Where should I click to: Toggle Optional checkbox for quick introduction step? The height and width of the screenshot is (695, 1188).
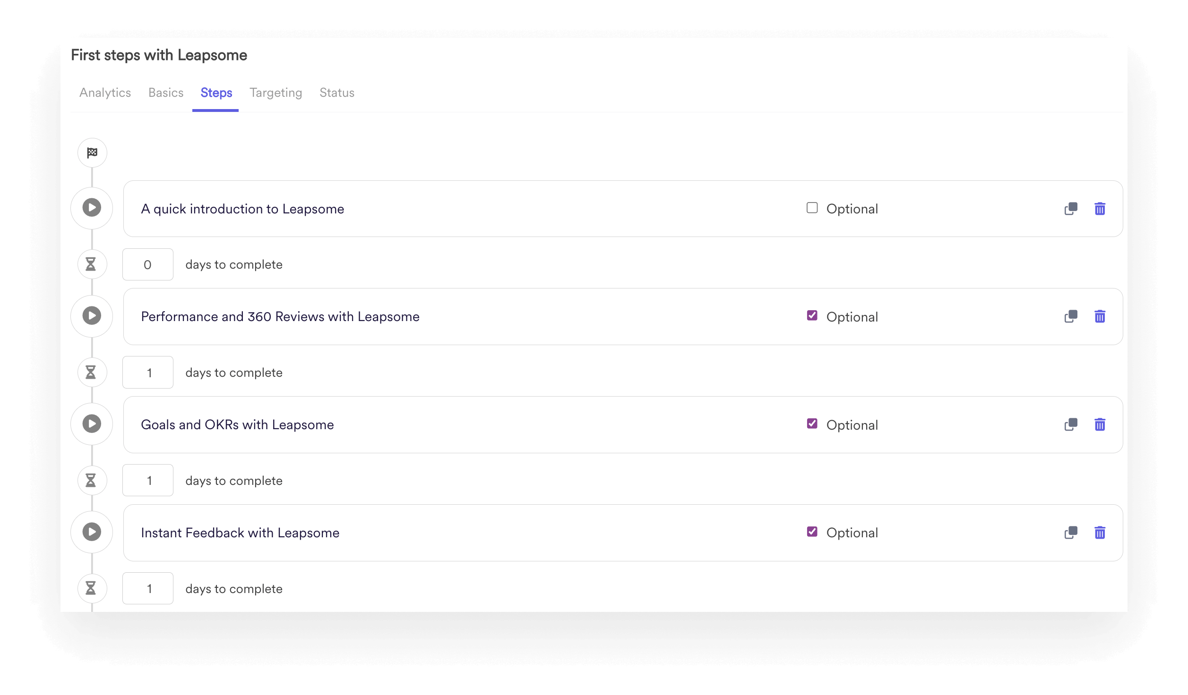click(812, 209)
